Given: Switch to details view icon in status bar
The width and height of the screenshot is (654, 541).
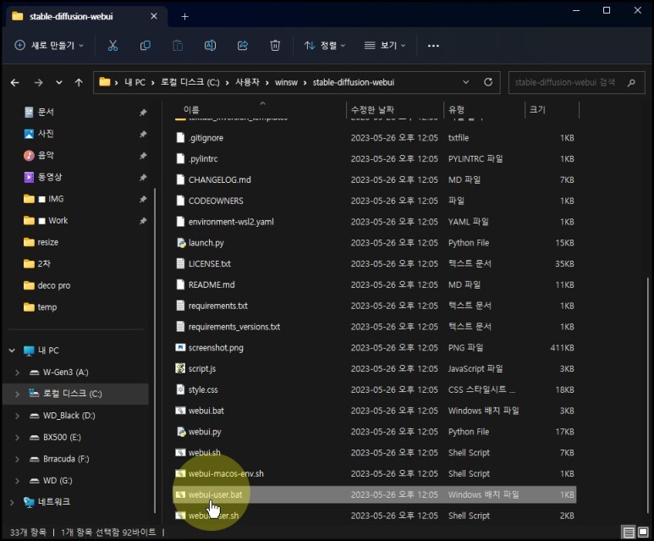Looking at the screenshot, I should (629, 533).
